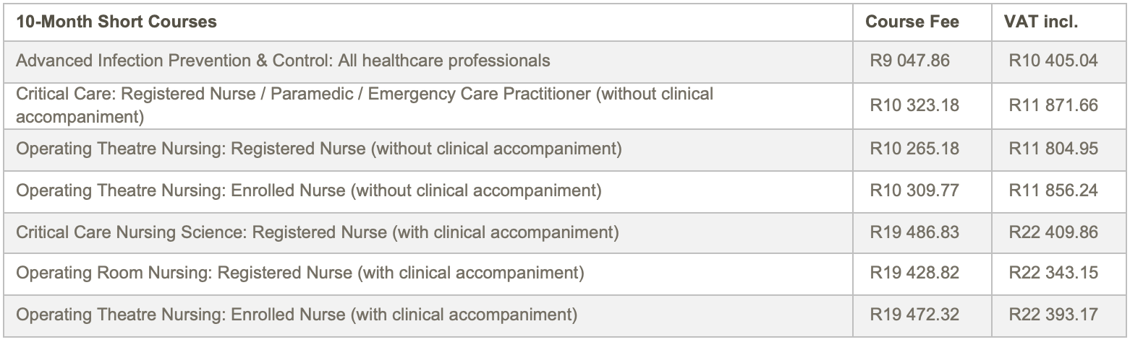
Task: Select Advanced Infection Prevention & Control course
Action: pyautogui.click(x=283, y=61)
